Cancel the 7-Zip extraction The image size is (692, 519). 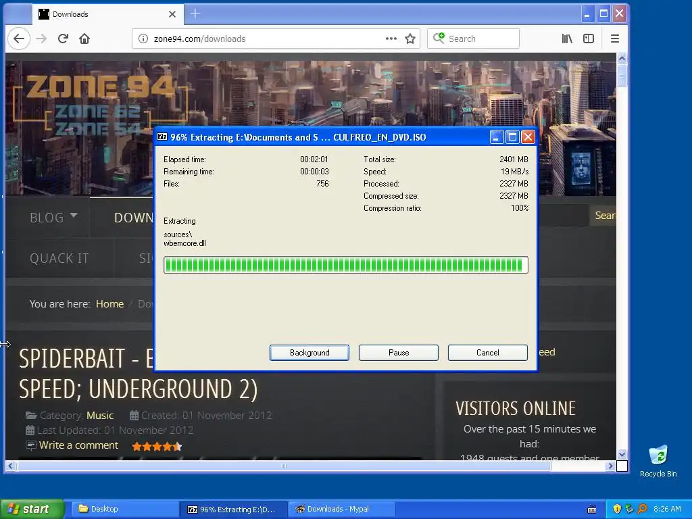coord(488,353)
